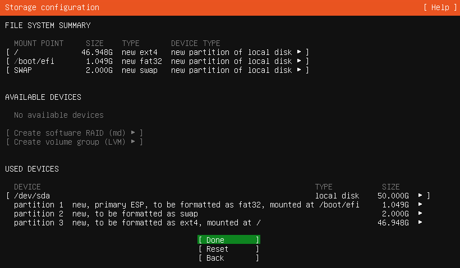Click arrow beside partition 1 size 1.049G
This screenshot has width=460, height=268.
pos(420,205)
